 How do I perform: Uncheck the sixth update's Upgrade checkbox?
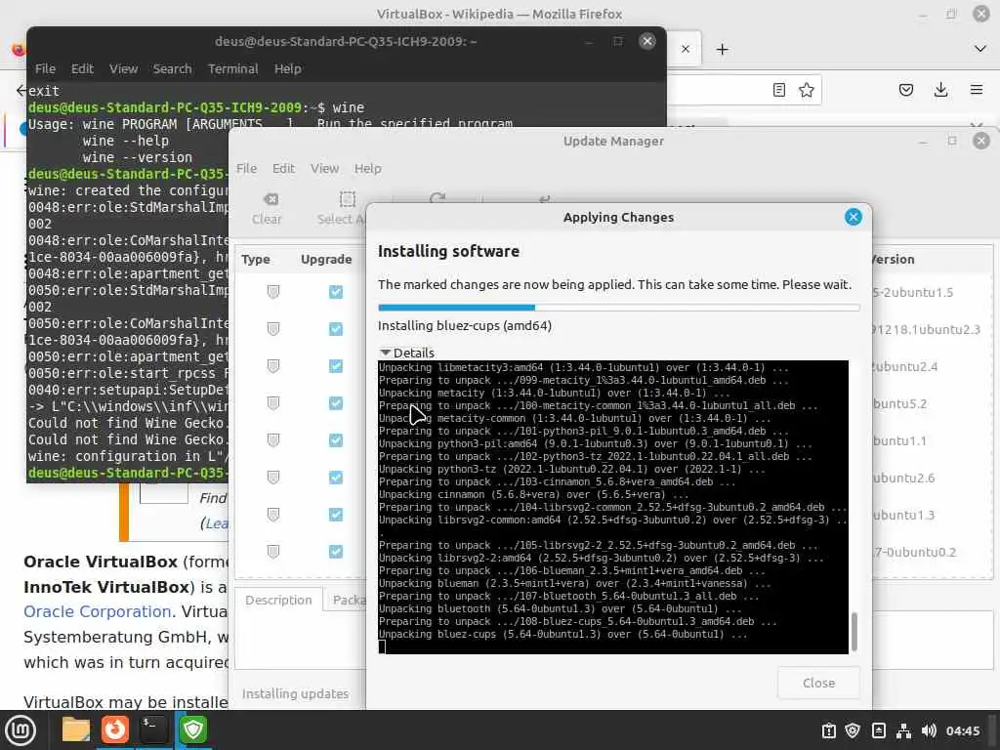point(336,478)
